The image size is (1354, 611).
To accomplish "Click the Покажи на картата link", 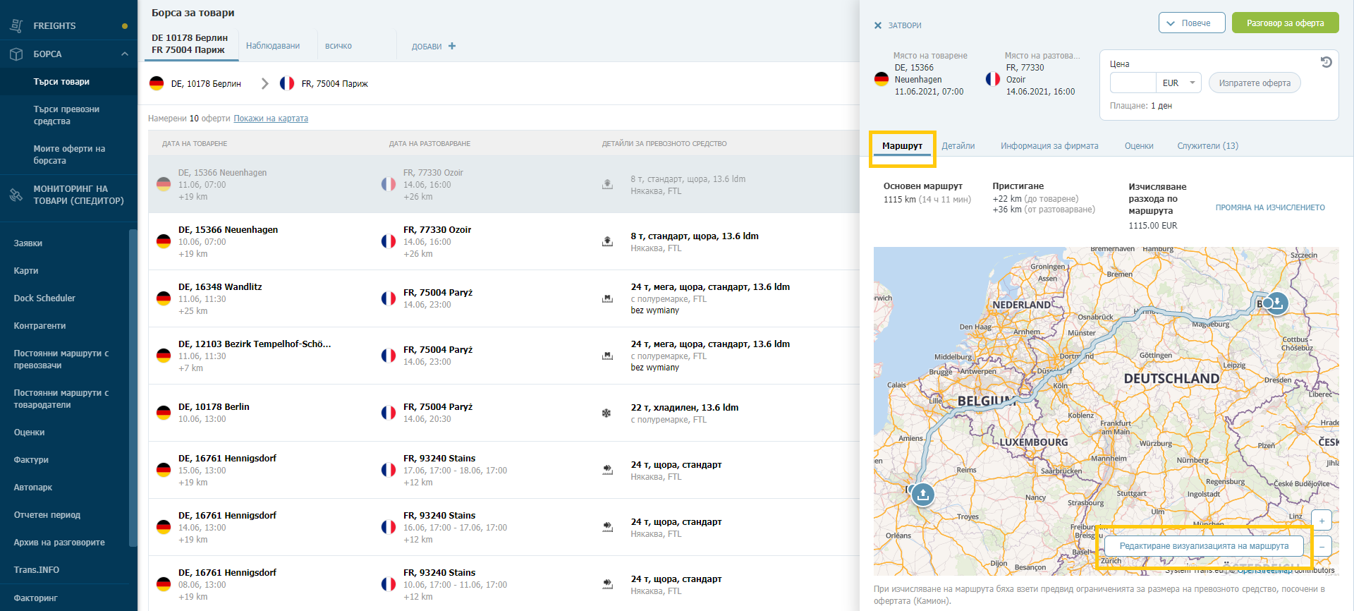I will coord(271,119).
